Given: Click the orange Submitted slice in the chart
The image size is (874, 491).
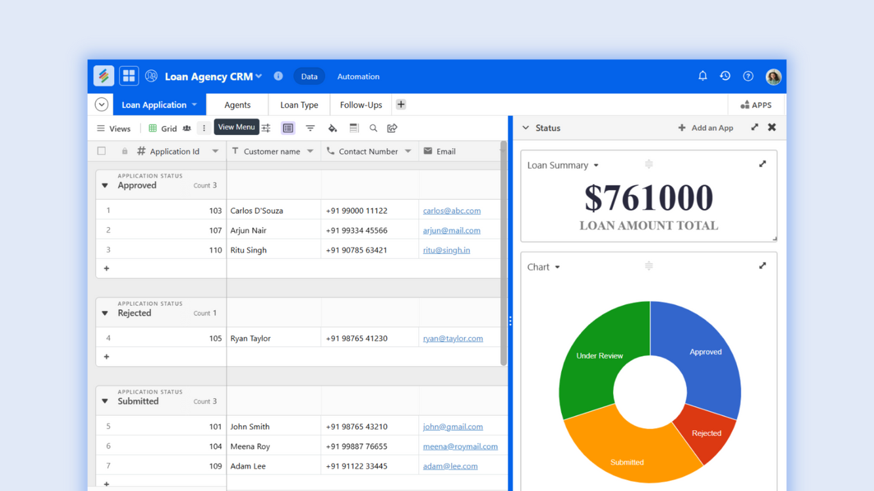Looking at the screenshot, I should [626, 452].
